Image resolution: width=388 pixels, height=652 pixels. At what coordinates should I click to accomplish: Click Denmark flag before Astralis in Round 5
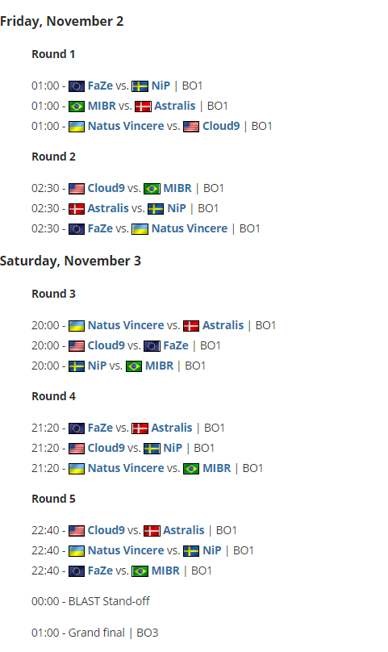tap(152, 531)
